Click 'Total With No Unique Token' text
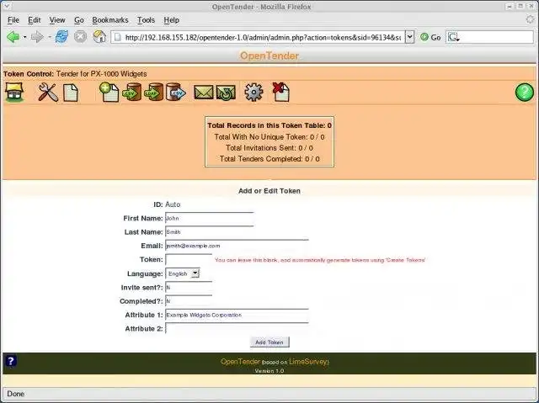This screenshot has width=539, height=403. [260, 137]
